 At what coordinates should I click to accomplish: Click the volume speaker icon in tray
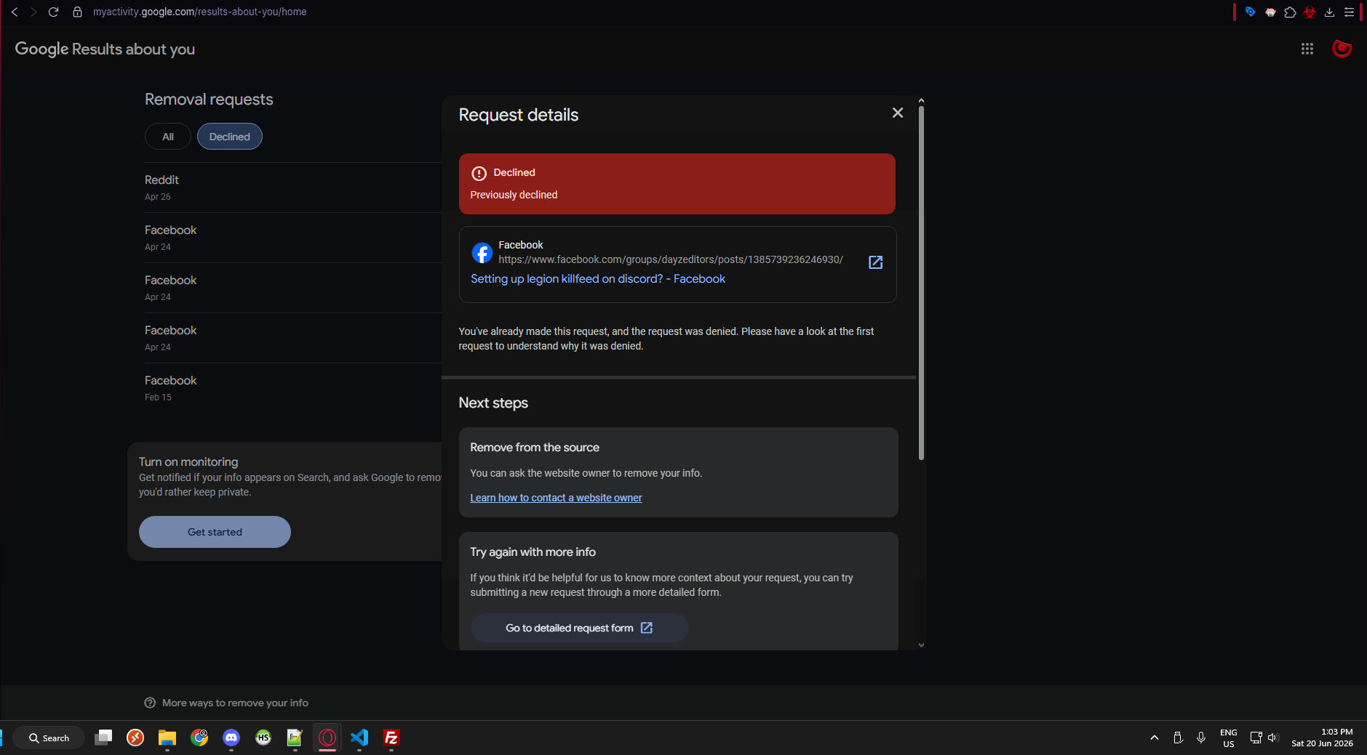tap(1272, 738)
